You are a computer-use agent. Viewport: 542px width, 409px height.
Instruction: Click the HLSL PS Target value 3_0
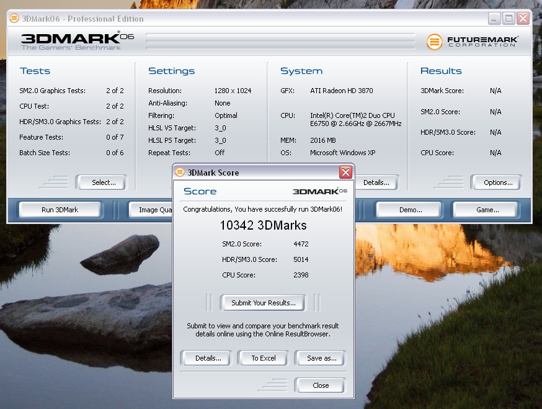point(220,140)
